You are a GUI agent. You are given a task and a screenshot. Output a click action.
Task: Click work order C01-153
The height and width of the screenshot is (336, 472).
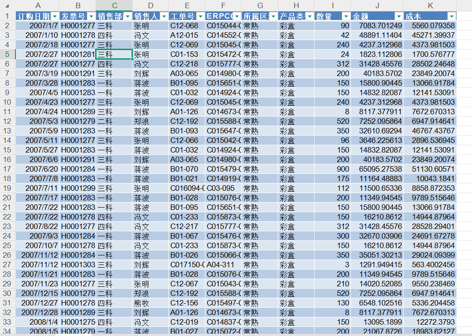tap(187, 55)
